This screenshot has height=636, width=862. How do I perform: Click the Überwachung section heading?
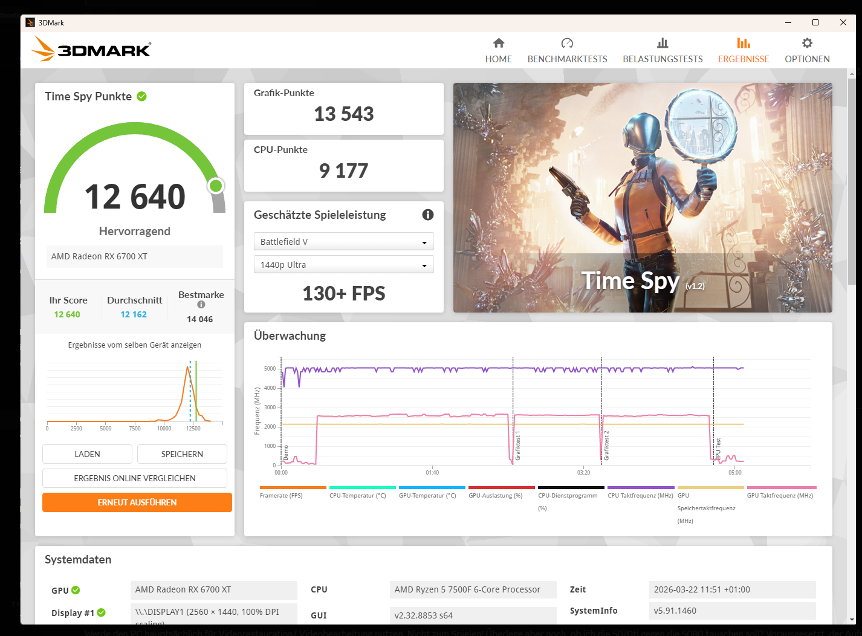point(290,336)
